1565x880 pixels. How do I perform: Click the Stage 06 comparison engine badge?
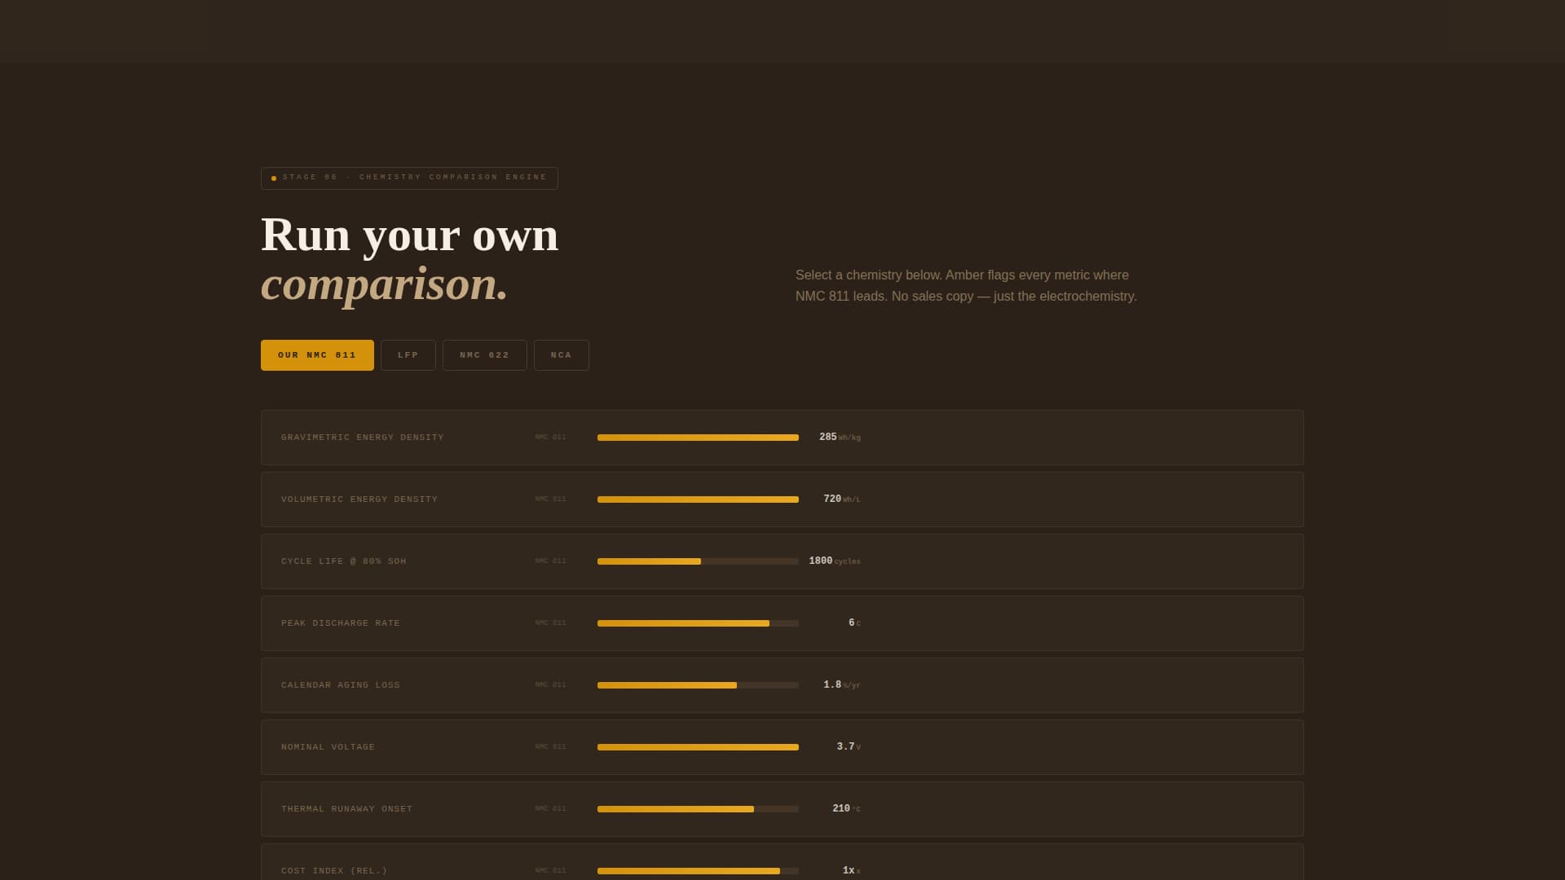[409, 178]
